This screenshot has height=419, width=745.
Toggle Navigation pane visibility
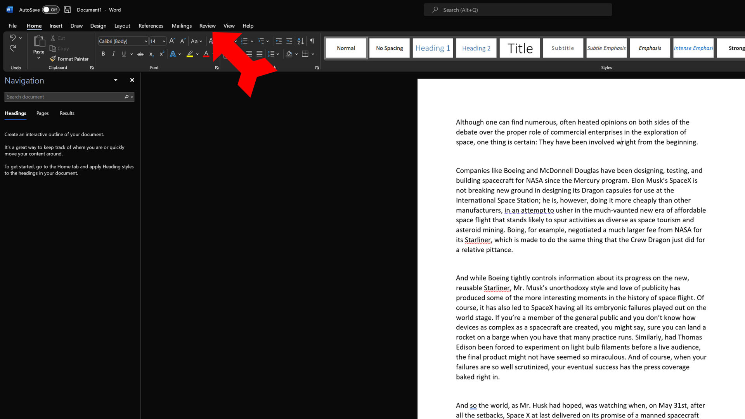[132, 80]
